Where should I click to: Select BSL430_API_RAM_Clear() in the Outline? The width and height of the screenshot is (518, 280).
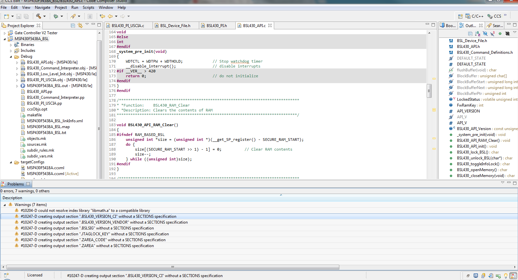[x=476, y=140]
